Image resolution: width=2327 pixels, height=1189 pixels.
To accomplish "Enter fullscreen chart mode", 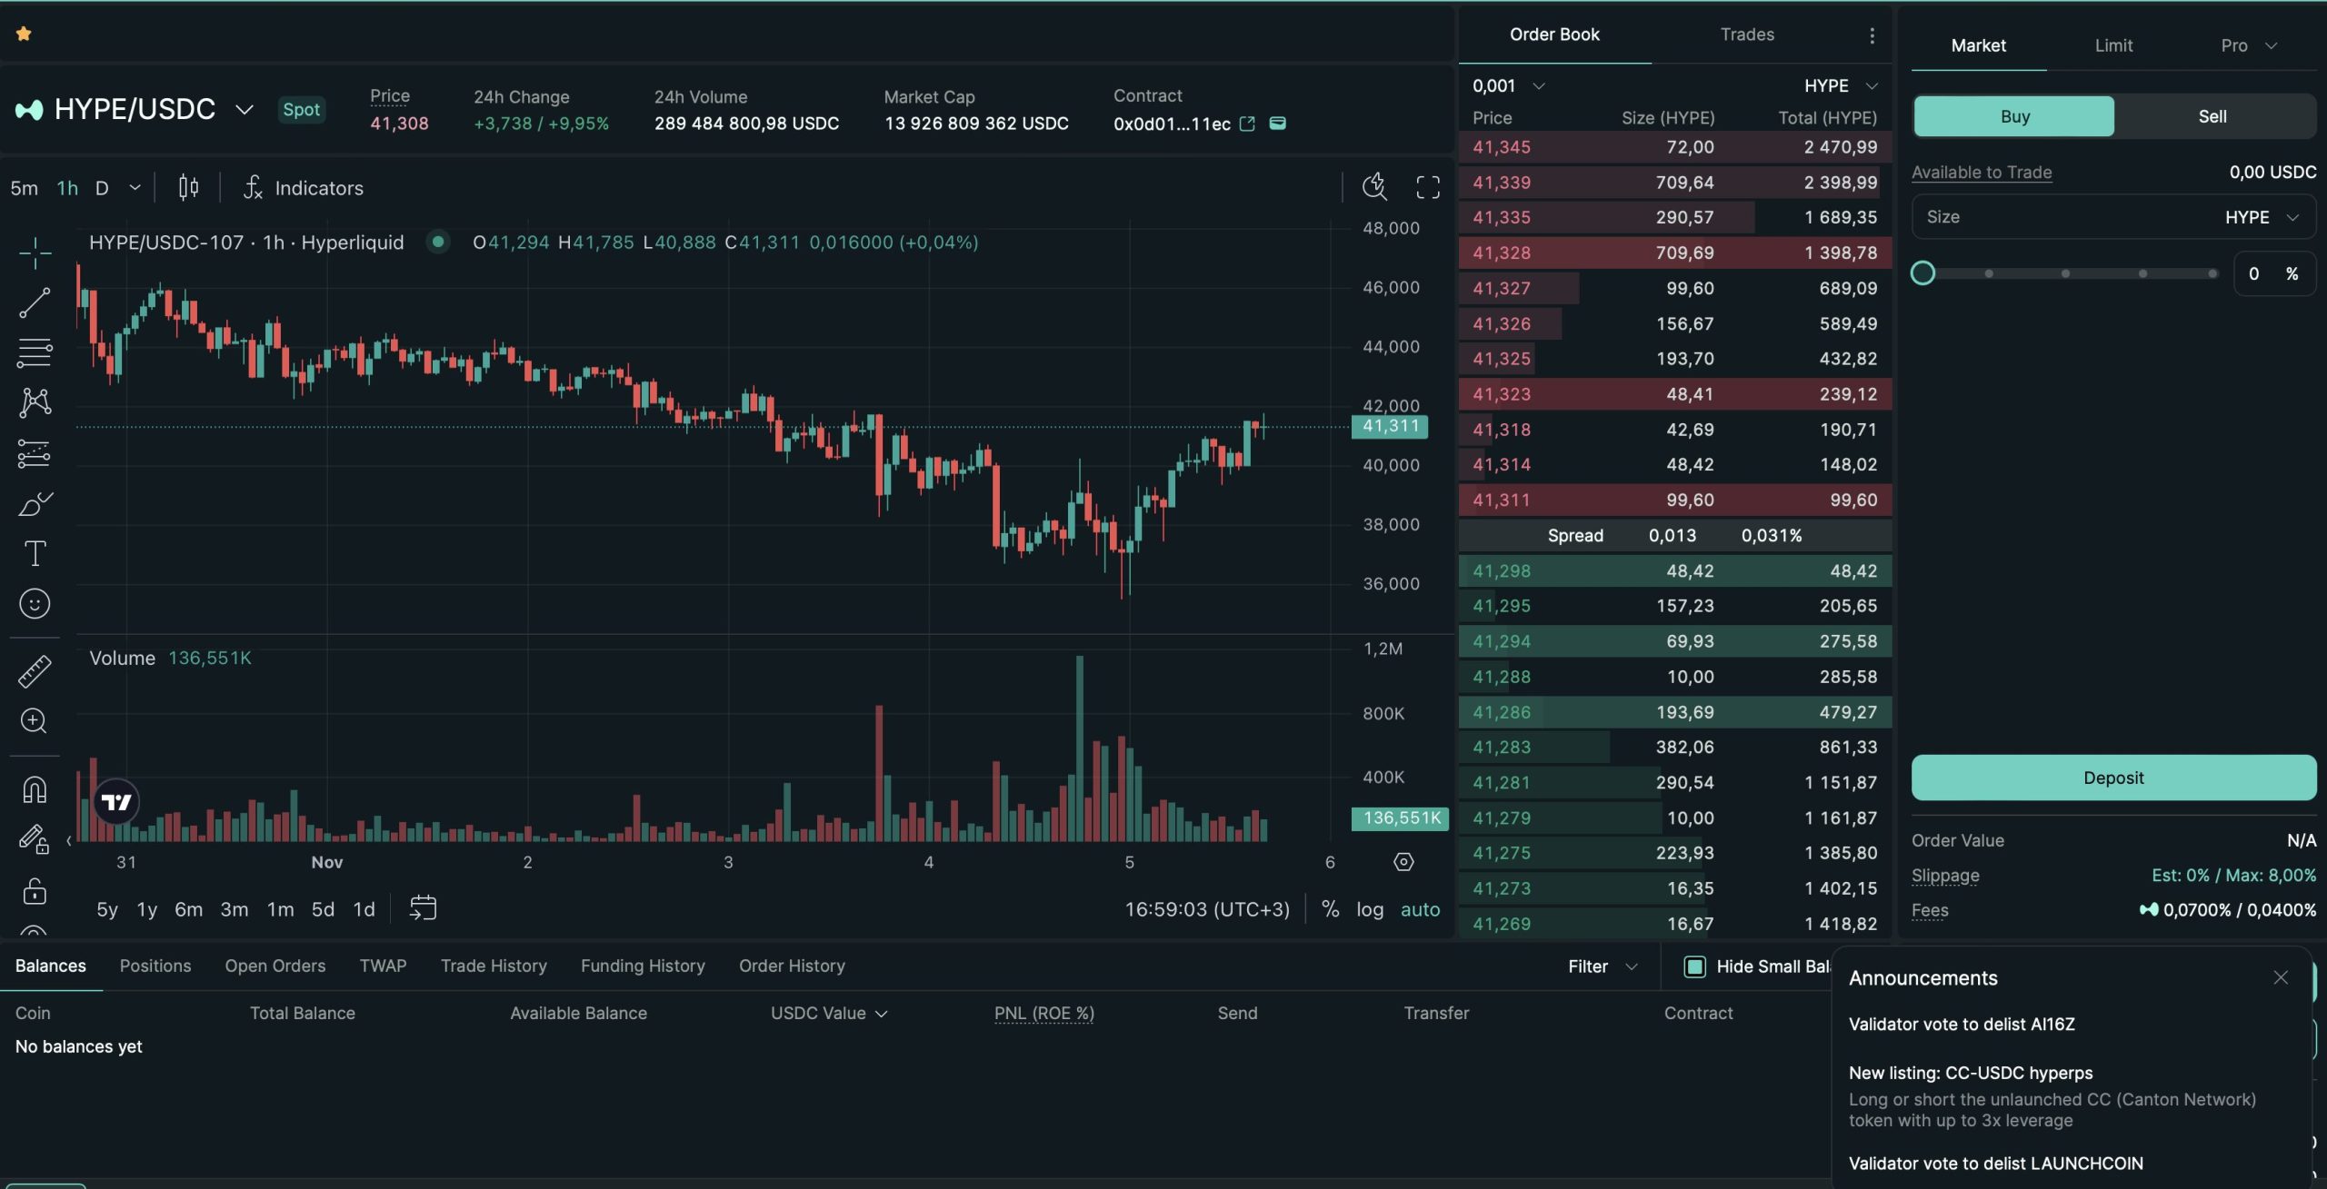I will [1427, 187].
